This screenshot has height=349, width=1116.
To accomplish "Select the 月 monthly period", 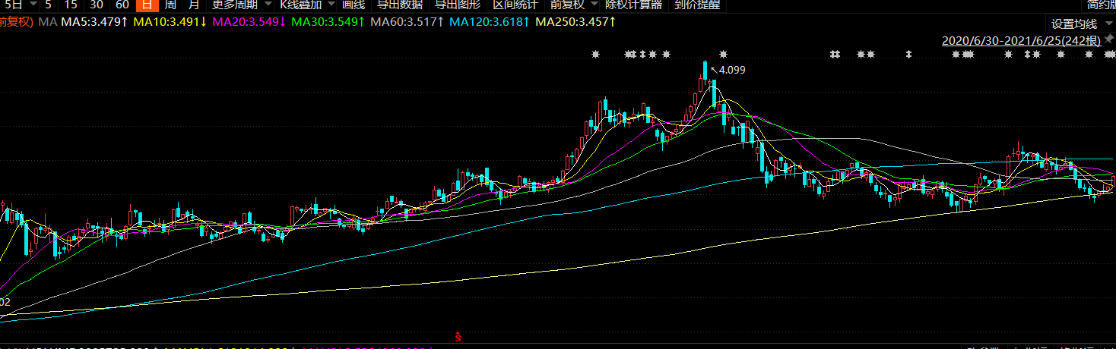I will coord(193,5).
